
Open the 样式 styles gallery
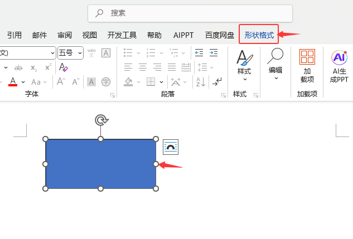[x=244, y=65]
